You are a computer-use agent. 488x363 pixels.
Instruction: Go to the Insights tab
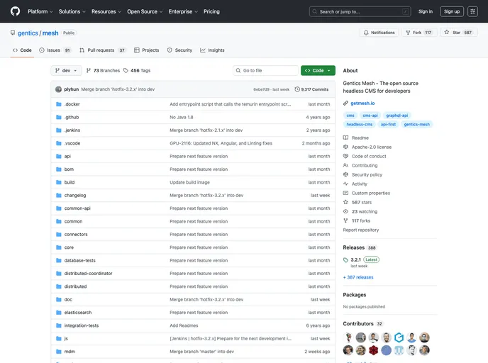click(212, 50)
